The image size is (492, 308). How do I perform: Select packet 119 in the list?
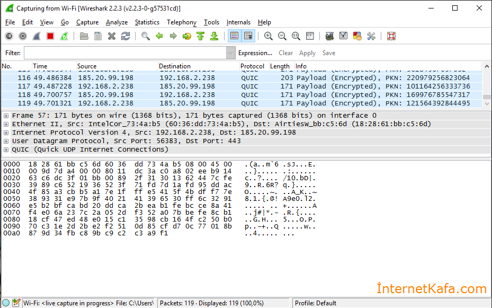(x=241, y=103)
